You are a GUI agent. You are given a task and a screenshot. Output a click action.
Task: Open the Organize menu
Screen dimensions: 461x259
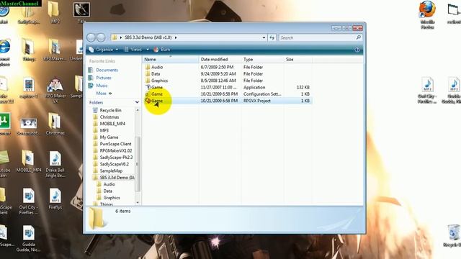pos(104,50)
